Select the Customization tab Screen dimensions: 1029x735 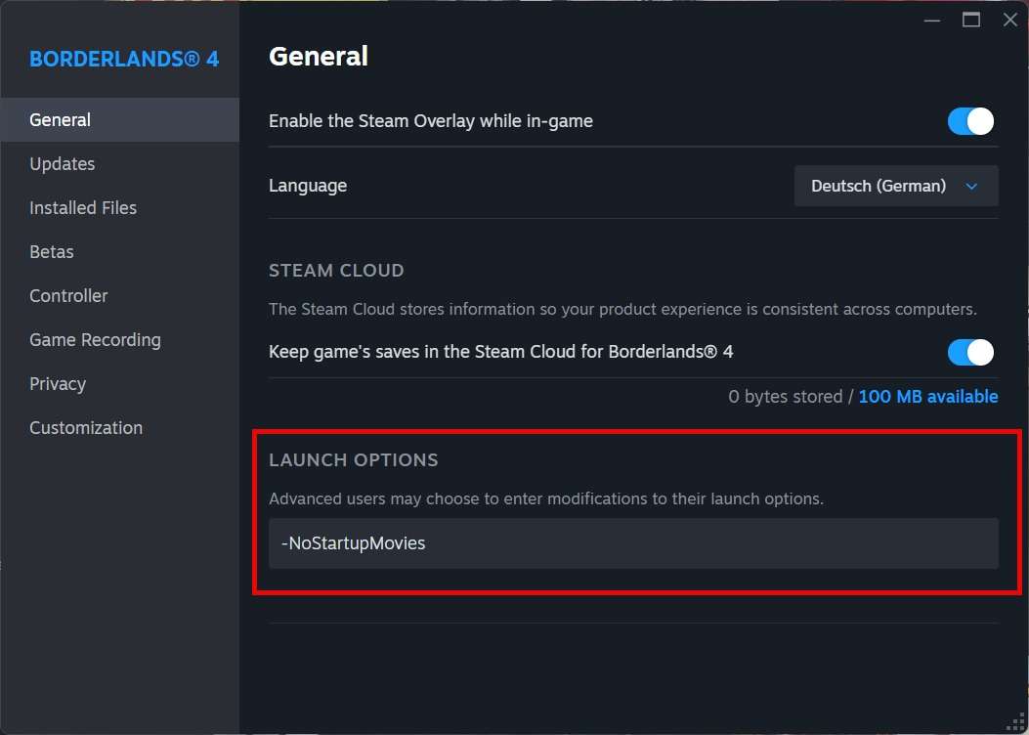coord(119,428)
